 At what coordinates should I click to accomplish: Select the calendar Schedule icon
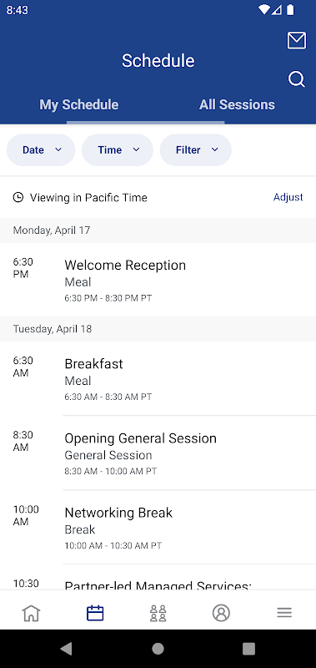[95, 613]
